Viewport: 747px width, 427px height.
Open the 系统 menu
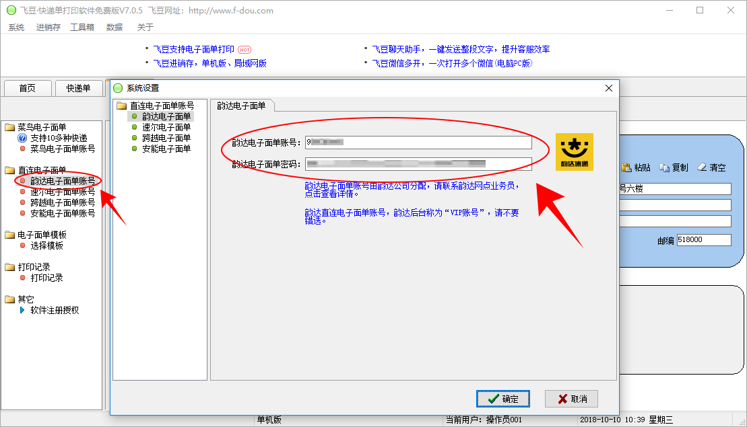tap(16, 27)
